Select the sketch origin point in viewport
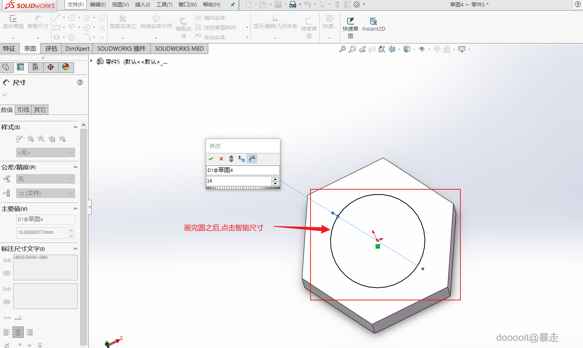This screenshot has height=348, width=583. pyautogui.click(x=378, y=240)
